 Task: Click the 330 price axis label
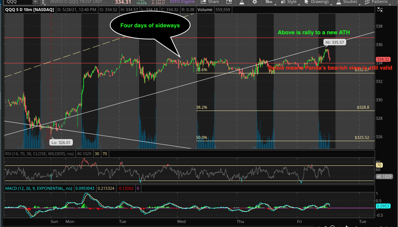(x=379, y=100)
